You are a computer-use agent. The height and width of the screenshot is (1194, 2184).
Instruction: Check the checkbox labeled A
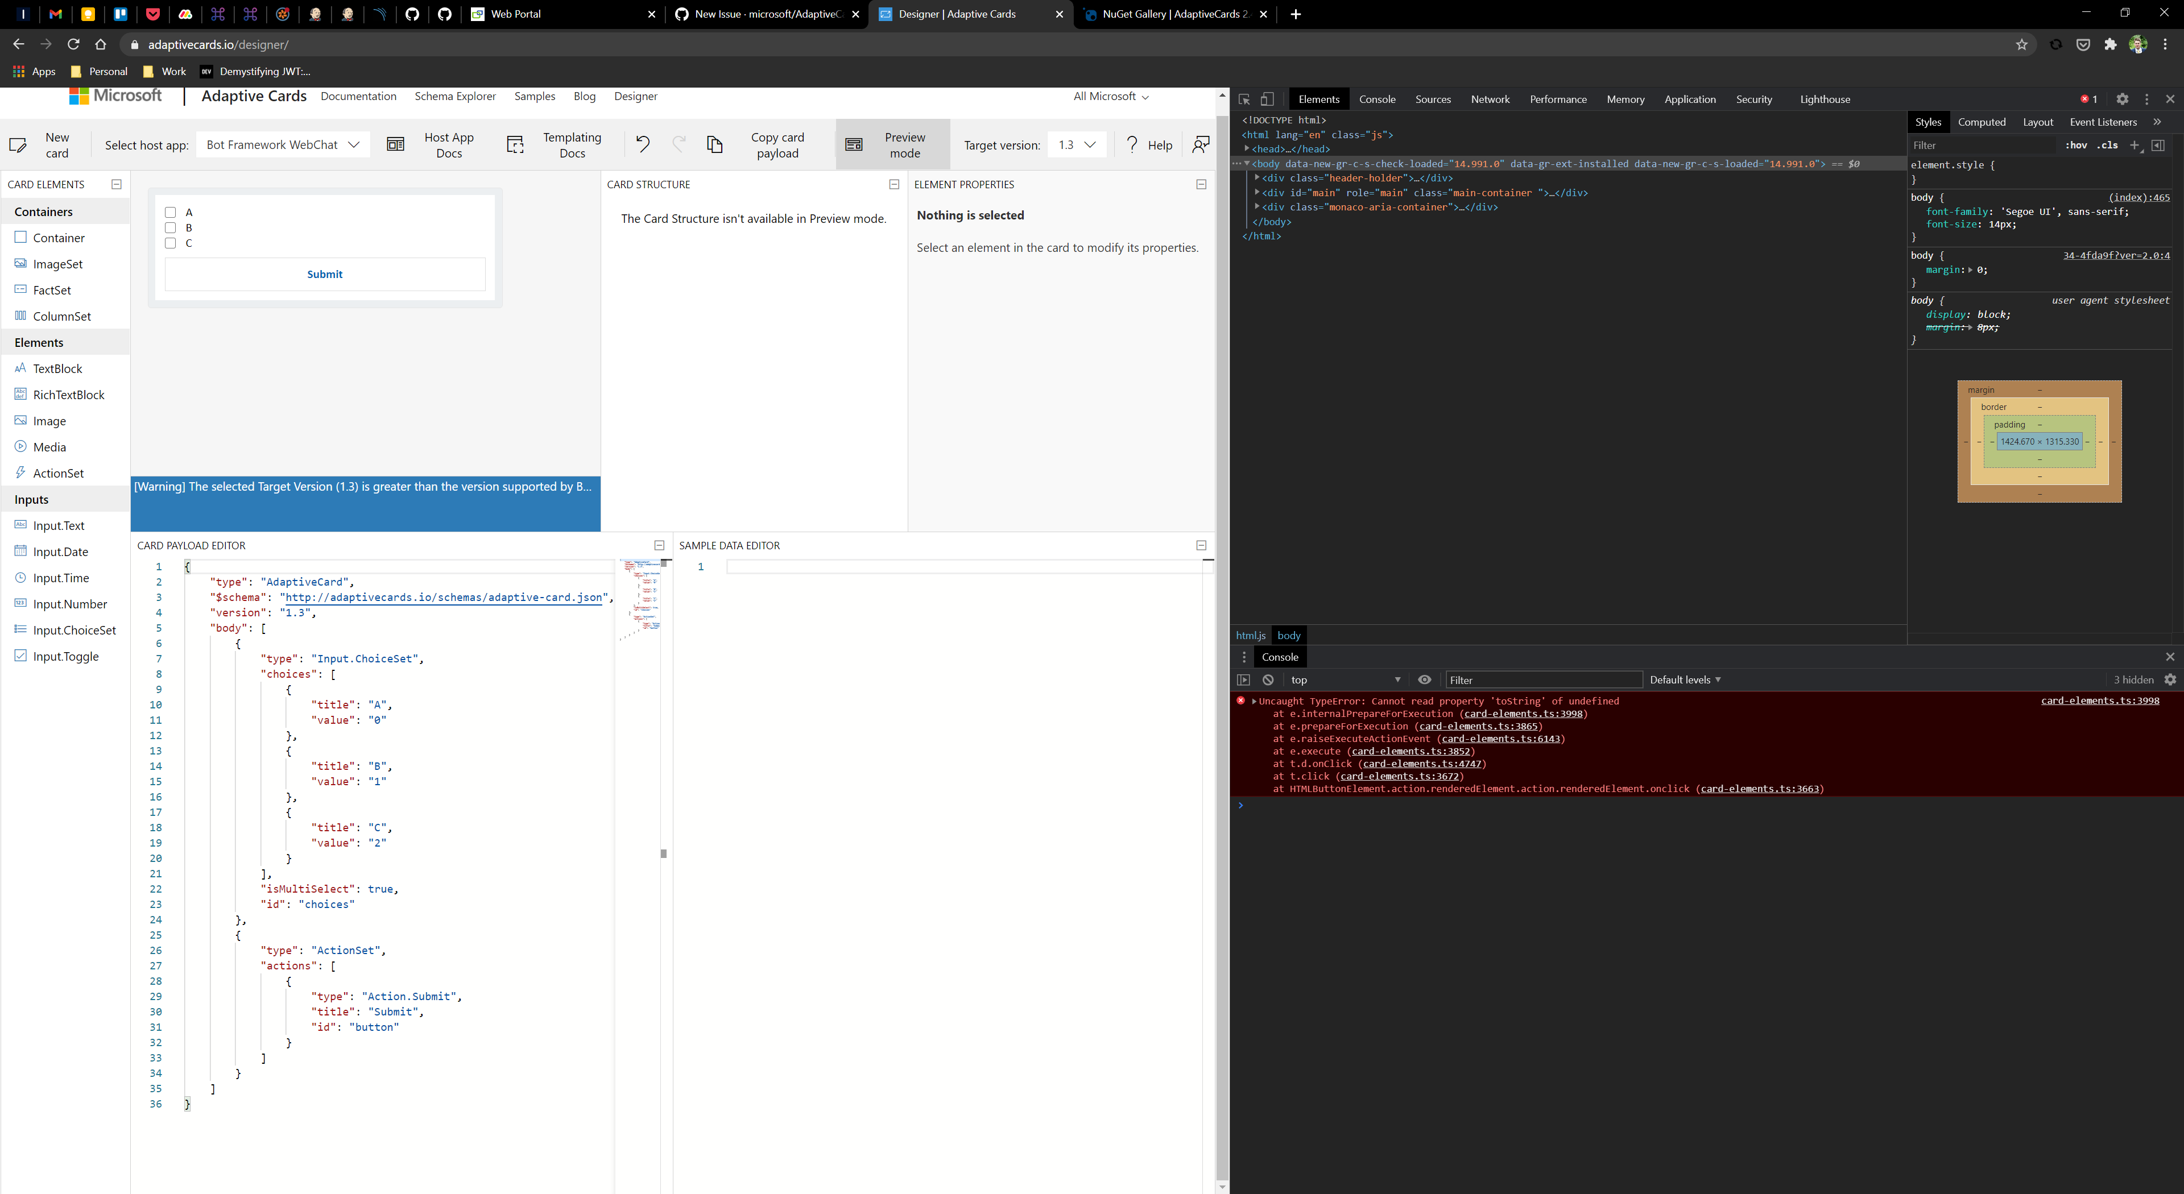(171, 212)
